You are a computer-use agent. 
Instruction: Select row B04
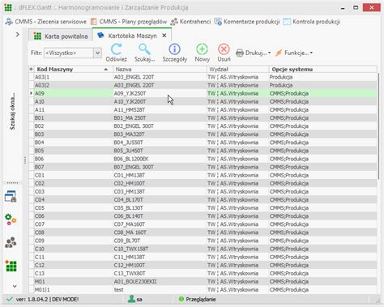pos(203,143)
